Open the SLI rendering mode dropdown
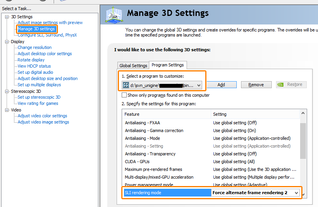 pos(296,193)
